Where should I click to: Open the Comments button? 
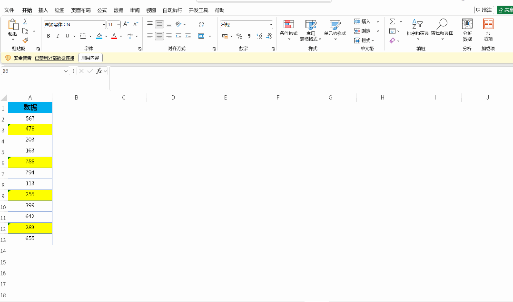tap(484, 10)
